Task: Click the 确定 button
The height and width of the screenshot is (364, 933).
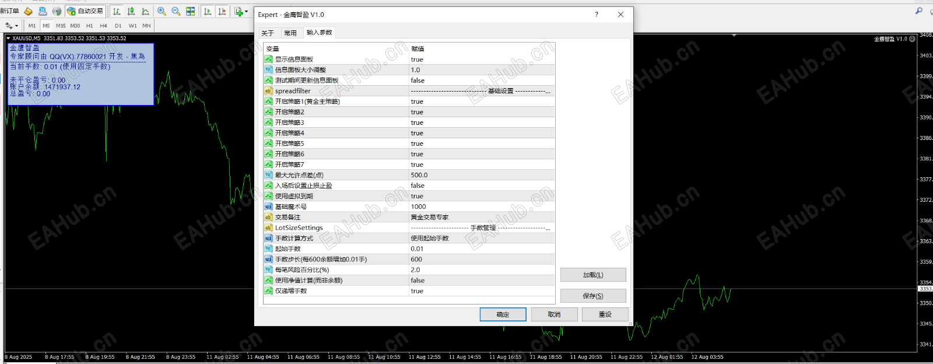Action: pyautogui.click(x=503, y=314)
